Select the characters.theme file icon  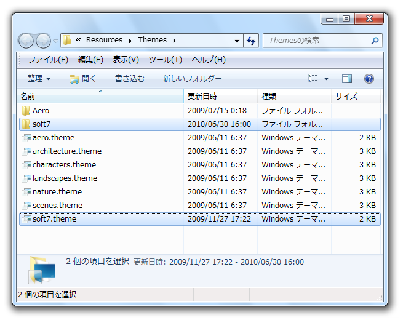pos(26,165)
